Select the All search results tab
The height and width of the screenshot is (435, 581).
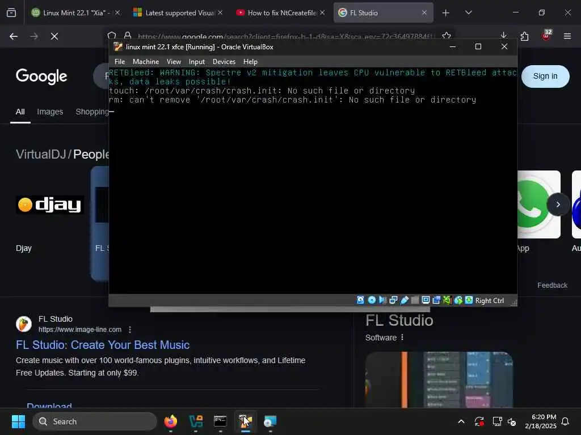click(x=20, y=112)
